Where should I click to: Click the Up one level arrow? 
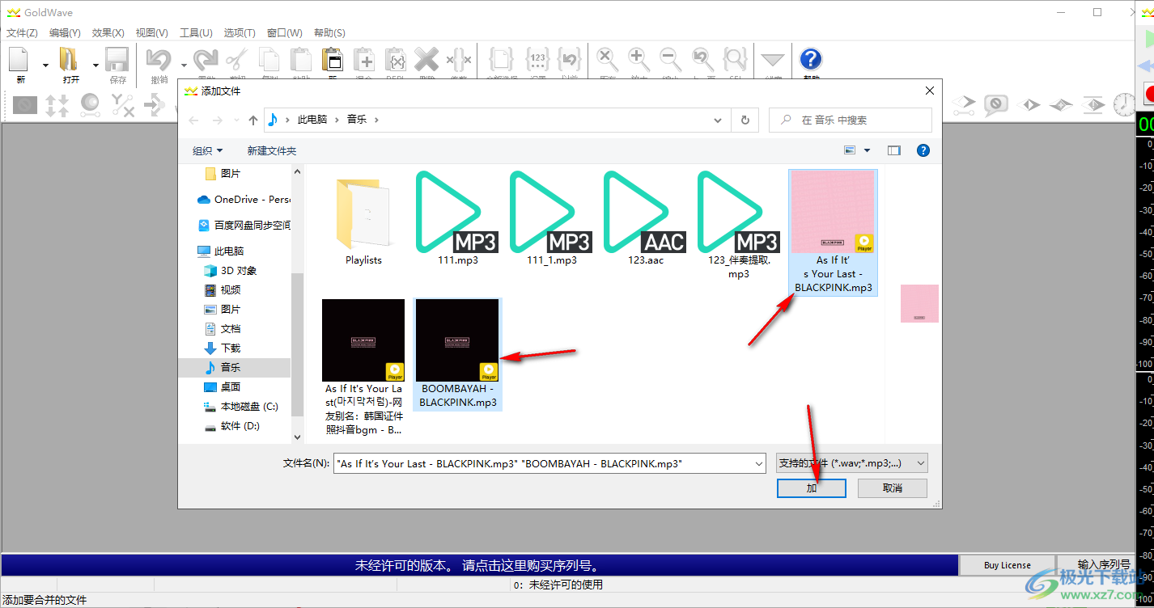[253, 120]
